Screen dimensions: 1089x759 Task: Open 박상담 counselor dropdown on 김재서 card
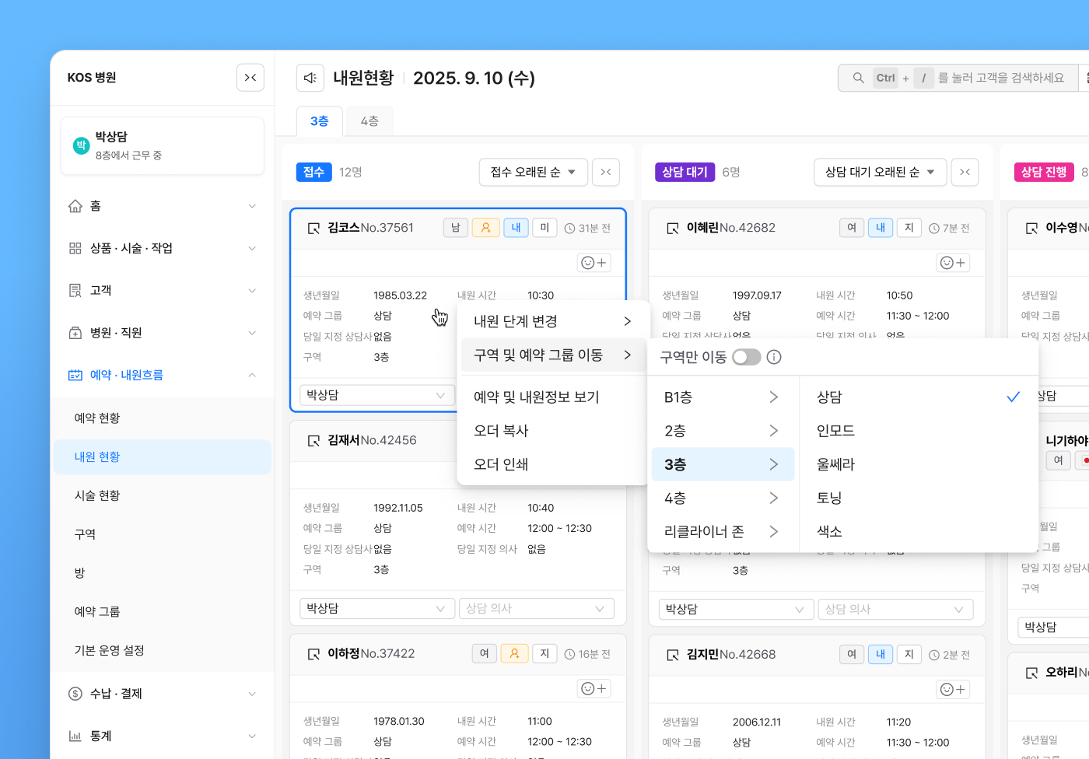[x=377, y=608]
